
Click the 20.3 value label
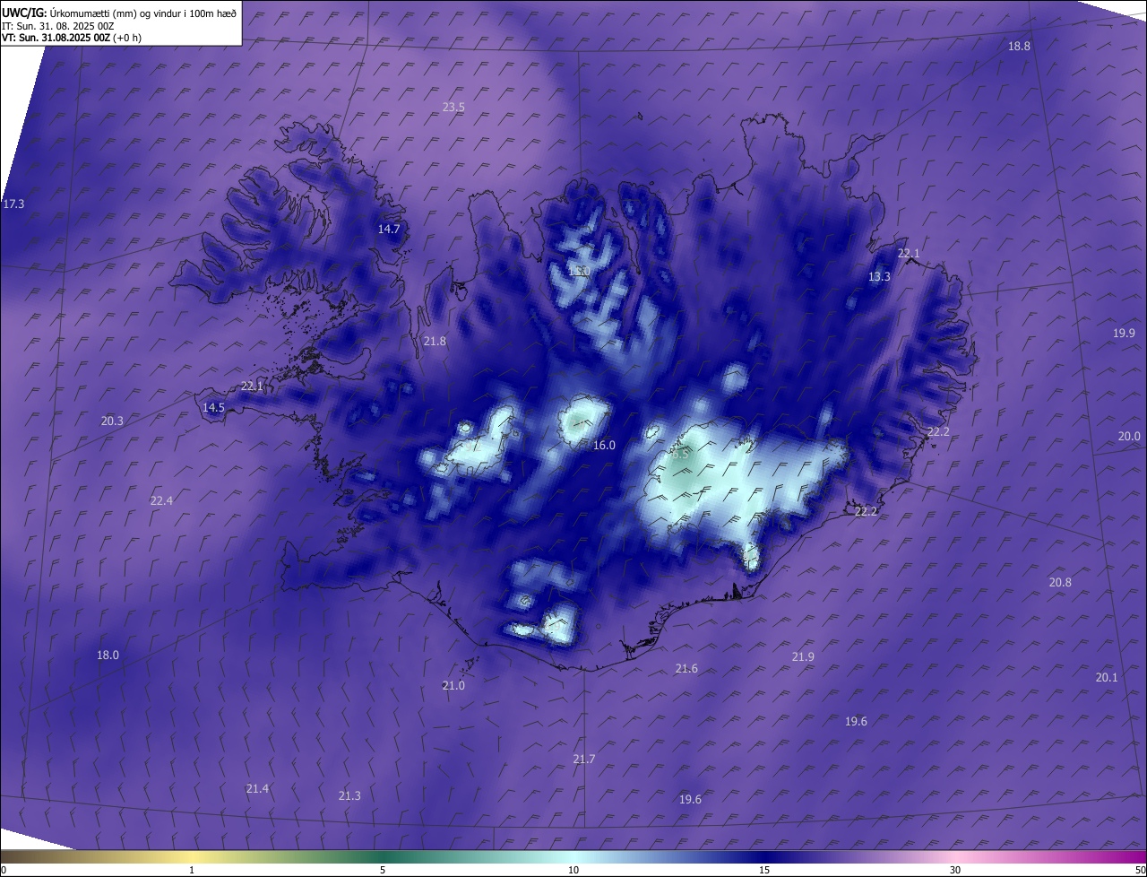point(112,421)
